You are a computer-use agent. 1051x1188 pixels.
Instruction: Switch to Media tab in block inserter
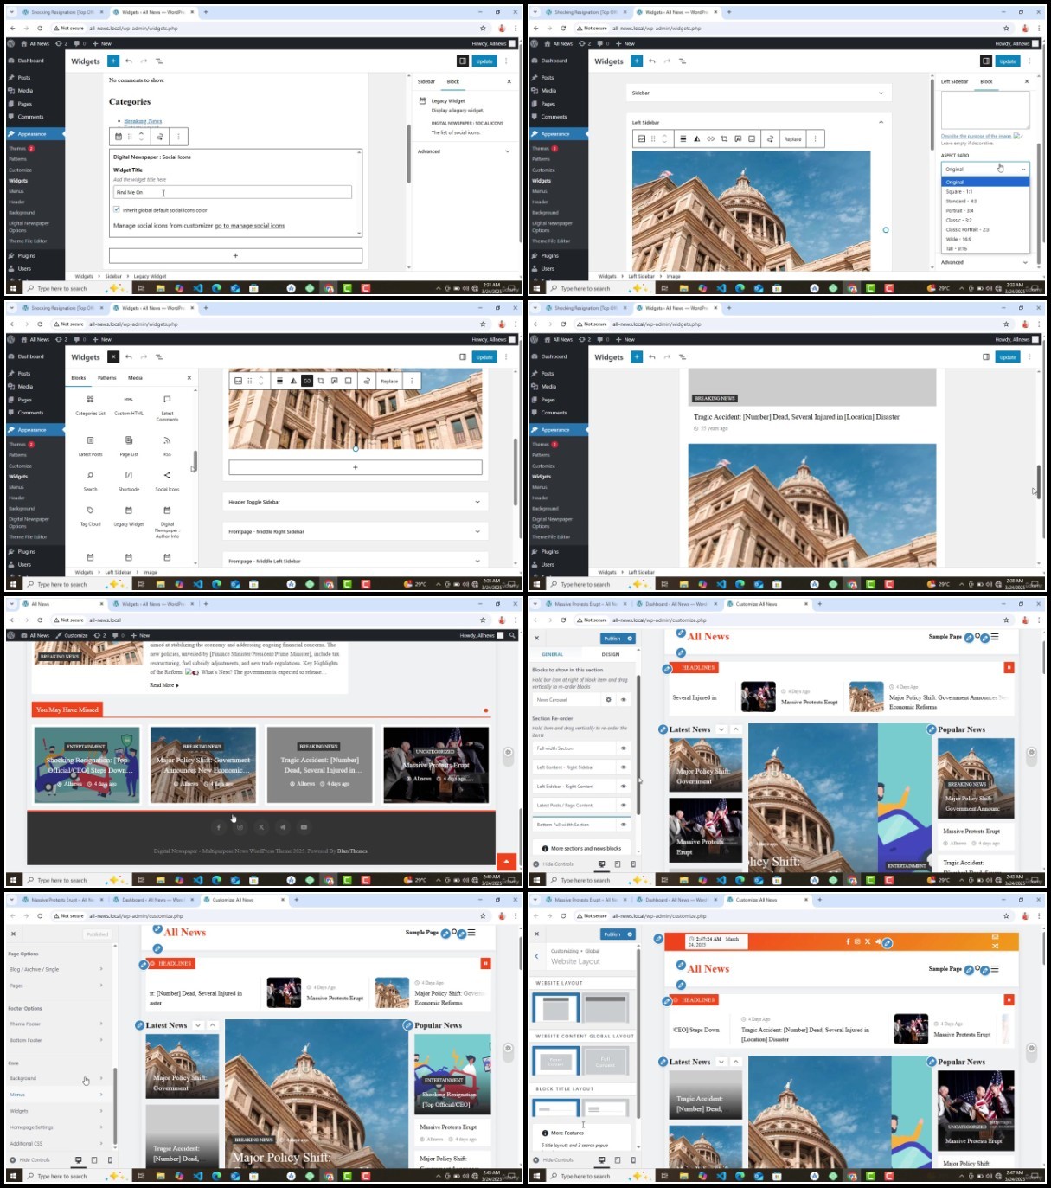135,378
